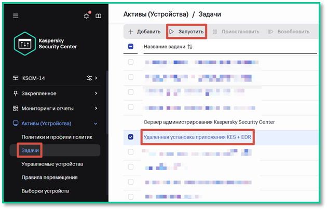Screen dimensions: 327x210
Task: Open the hamburger menu icon
Action: pyautogui.click(x=16, y=16)
